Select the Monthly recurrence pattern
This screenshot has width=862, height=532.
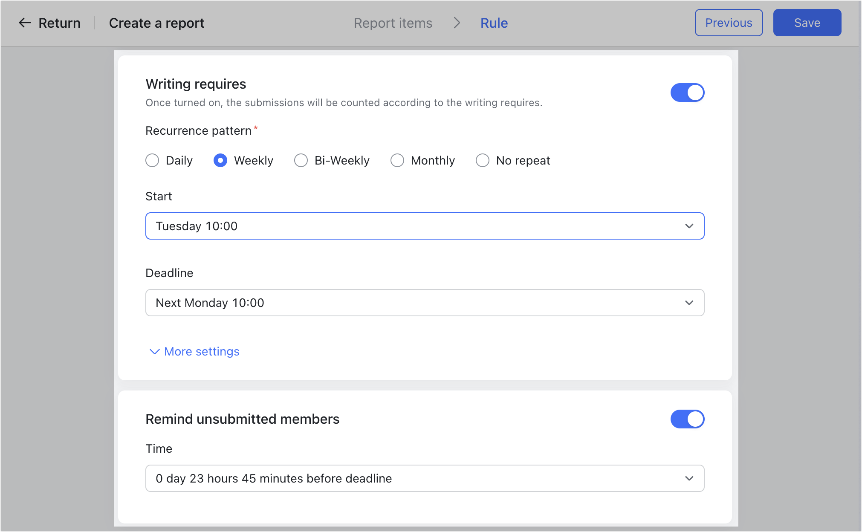click(x=397, y=160)
